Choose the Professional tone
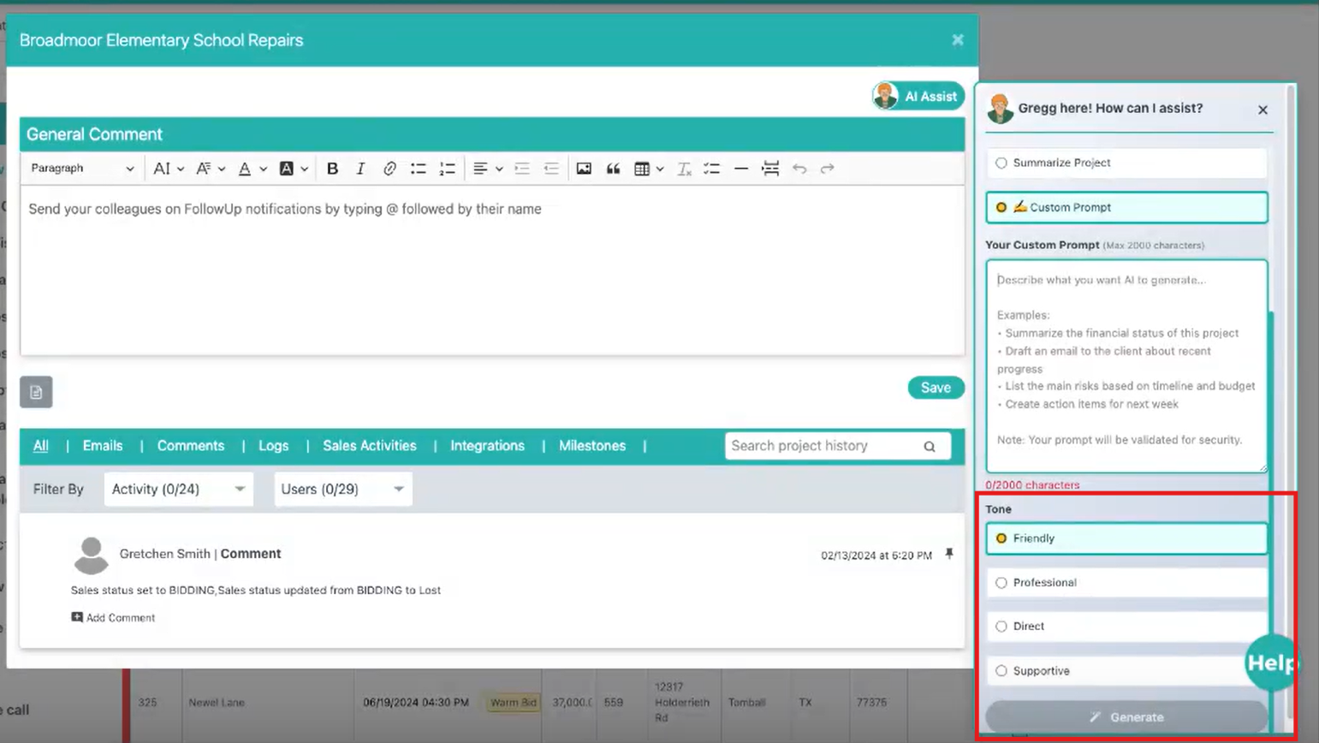This screenshot has width=1319, height=743. pos(1001,583)
